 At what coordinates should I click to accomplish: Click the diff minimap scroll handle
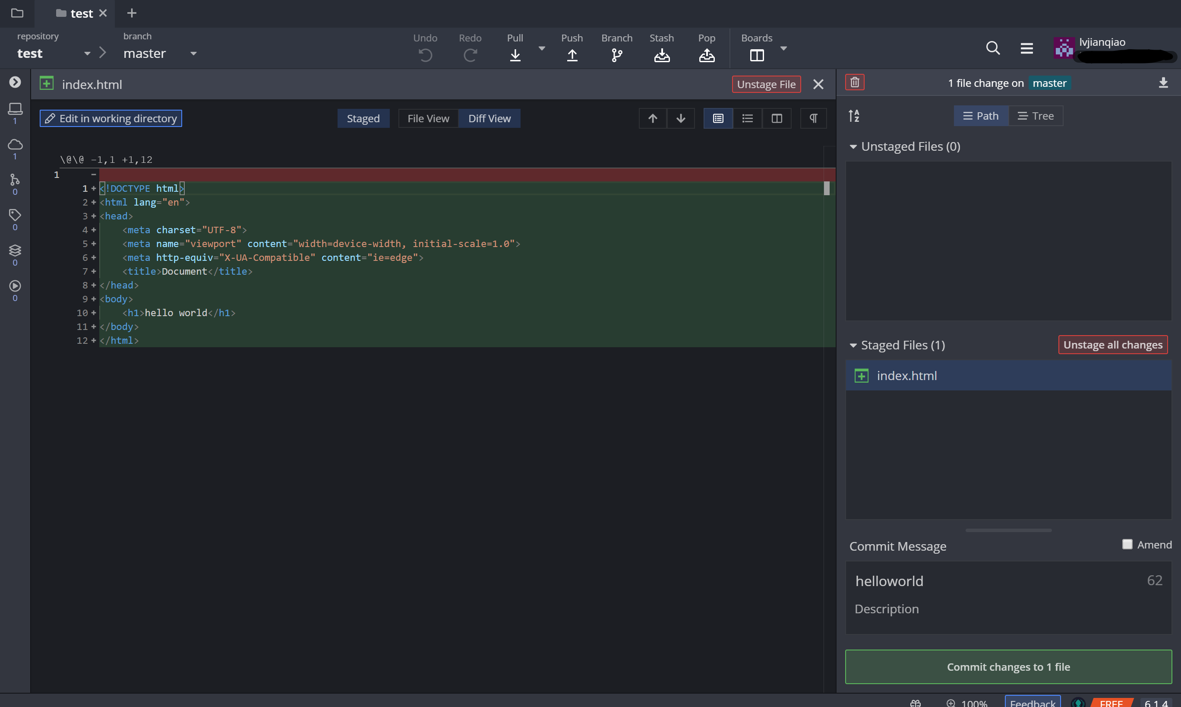826,188
